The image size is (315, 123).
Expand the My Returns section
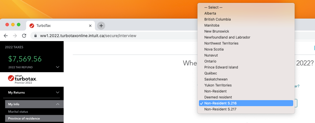coord(34,92)
